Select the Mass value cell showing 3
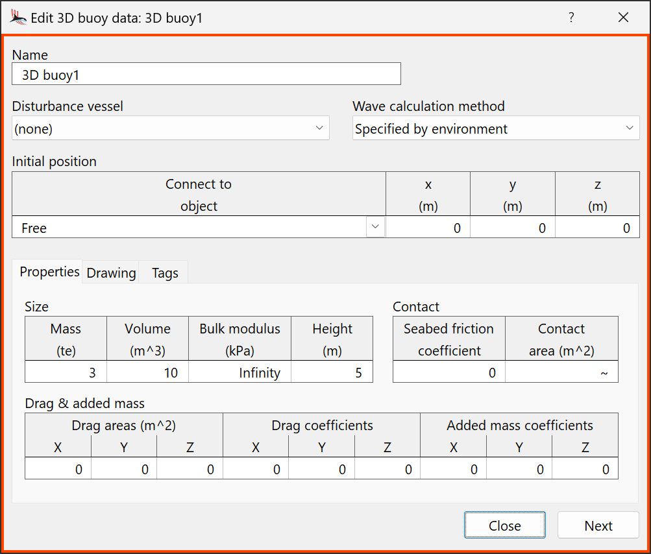This screenshot has height=554, width=651. pyautogui.click(x=66, y=372)
